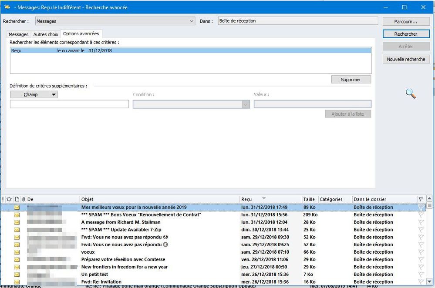Flag the 'Un petit test' message
Viewport: 435px width, 288px height.
[x=421, y=275]
